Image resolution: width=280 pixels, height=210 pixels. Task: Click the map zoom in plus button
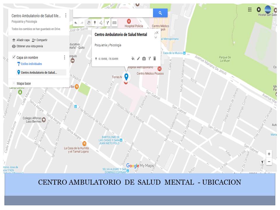pyautogui.click(x=269, y=154)
